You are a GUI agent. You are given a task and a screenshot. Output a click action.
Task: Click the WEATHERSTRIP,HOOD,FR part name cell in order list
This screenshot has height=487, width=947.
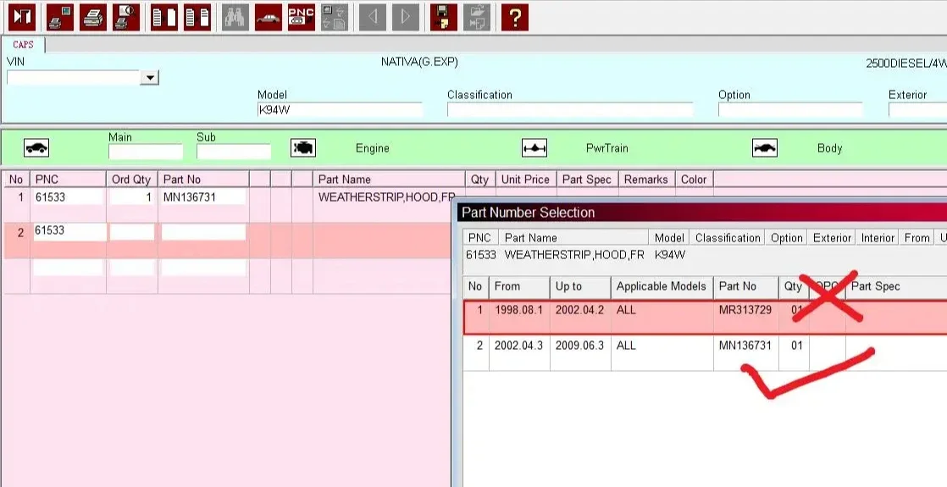386,197
